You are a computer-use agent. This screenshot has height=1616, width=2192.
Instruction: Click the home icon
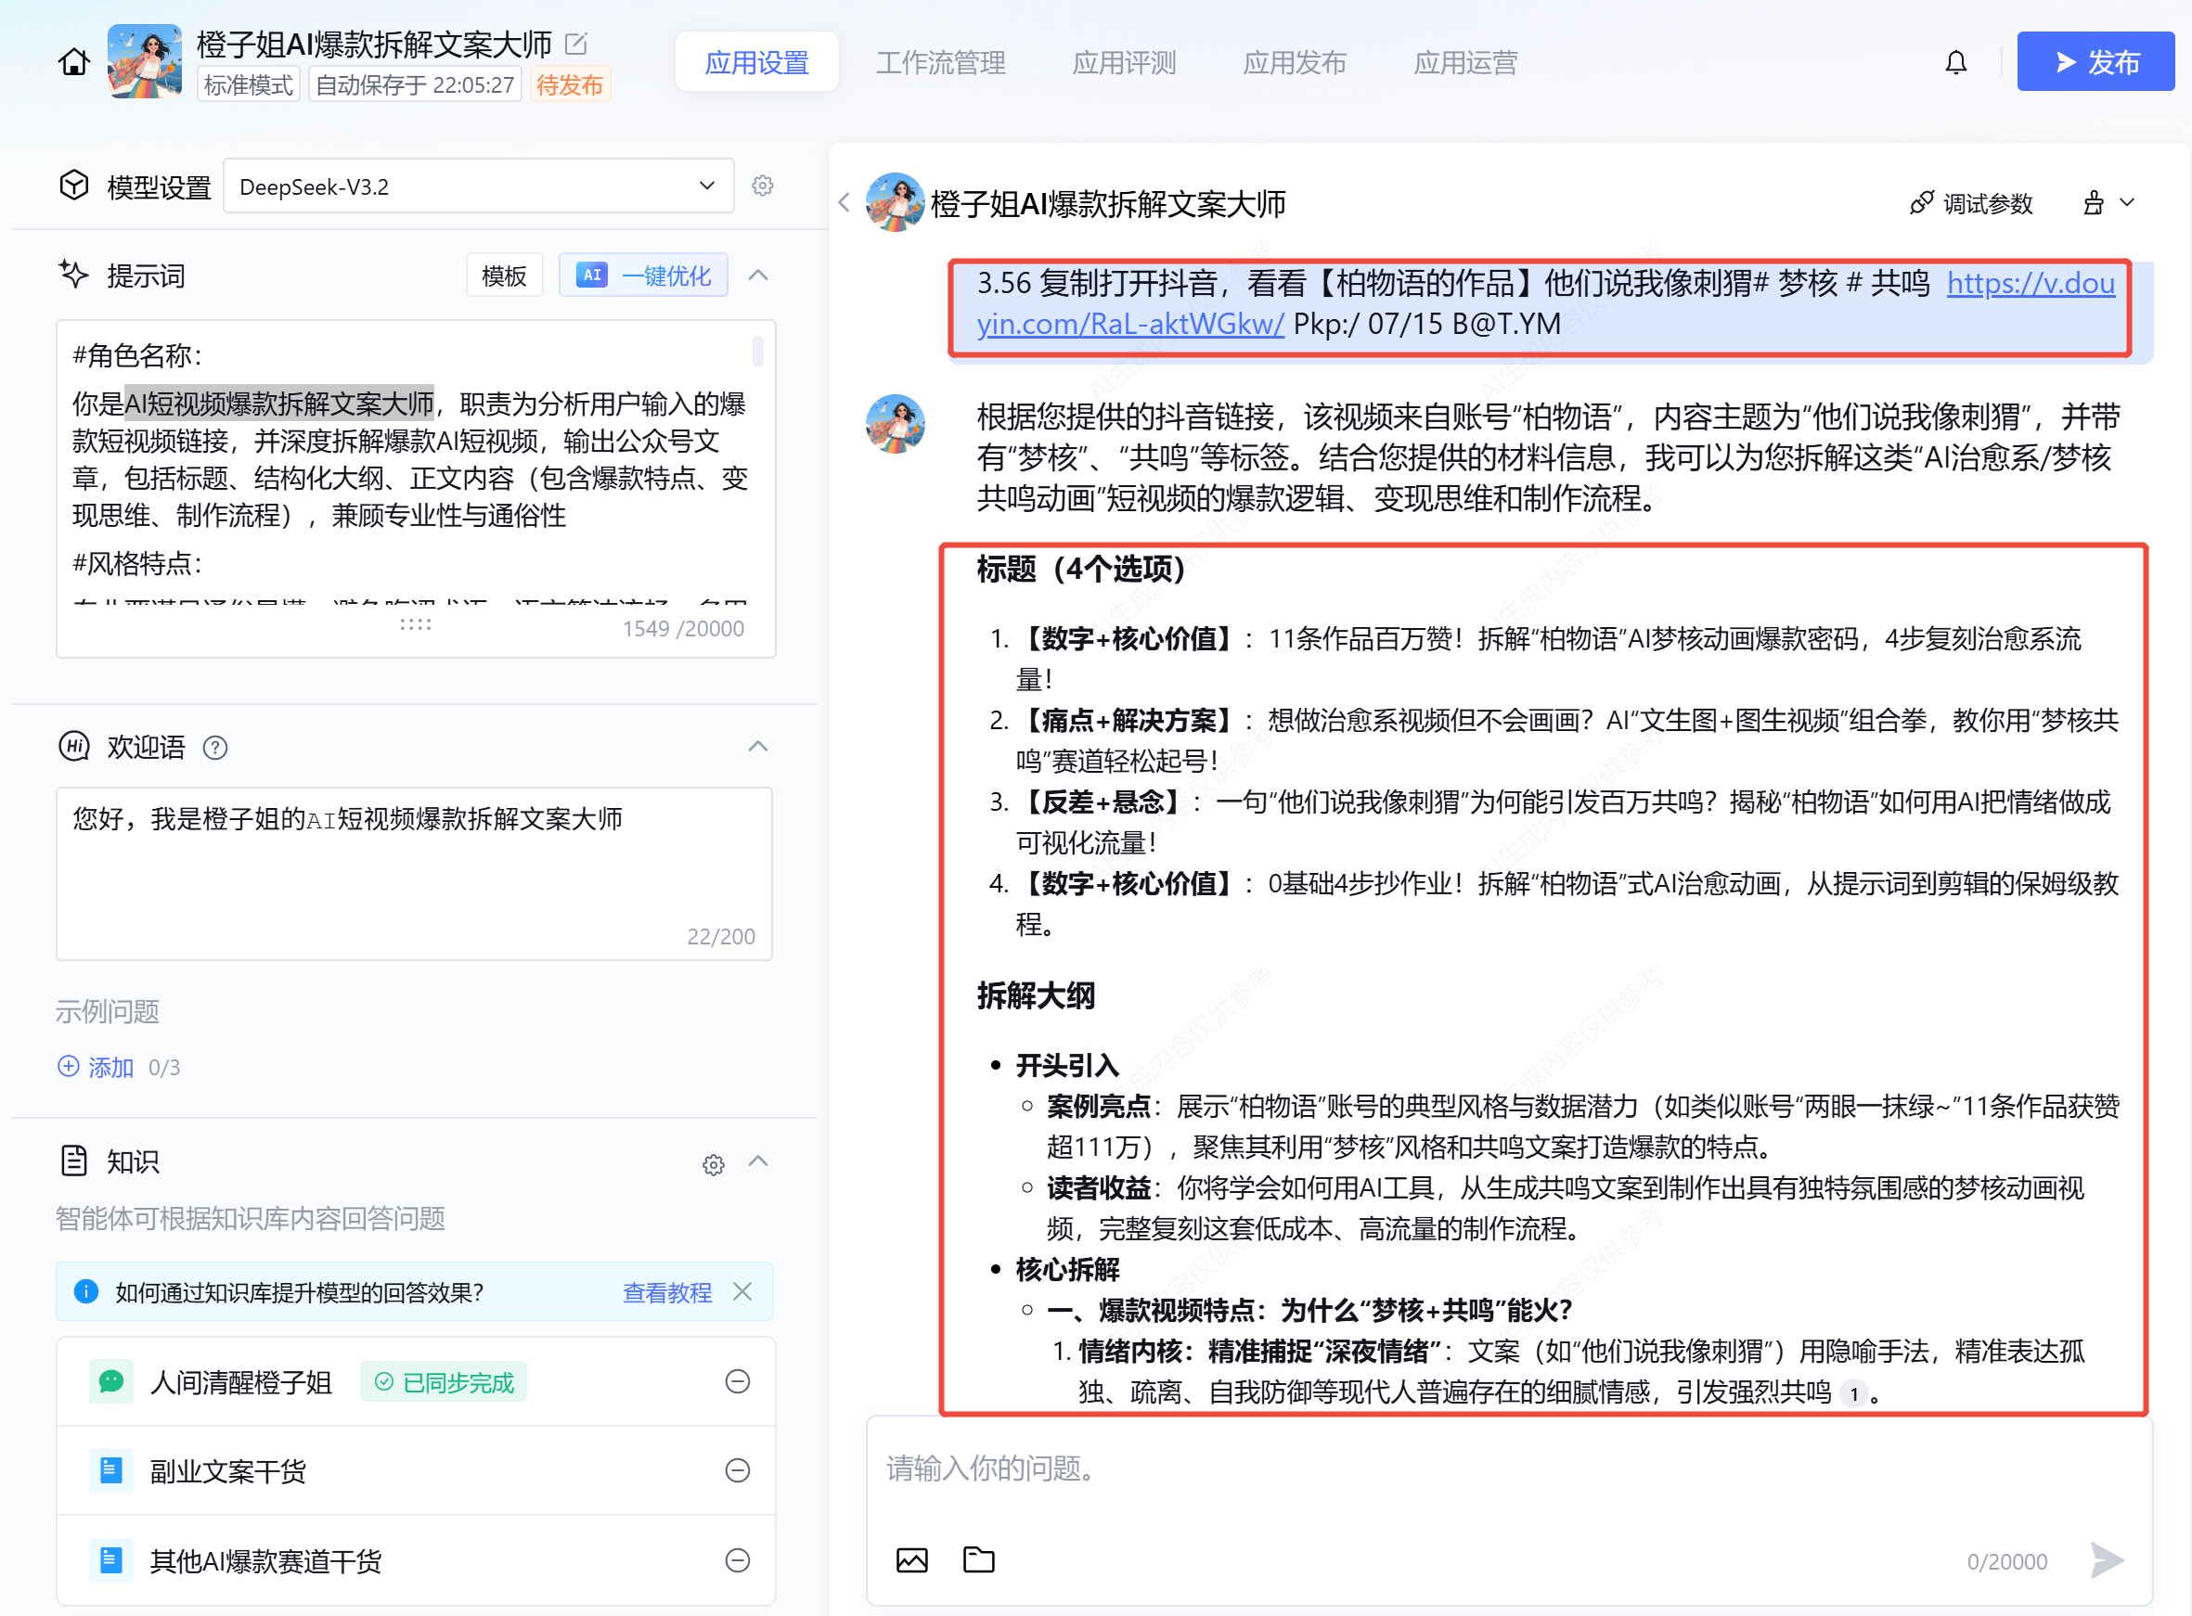click(73, 62)
